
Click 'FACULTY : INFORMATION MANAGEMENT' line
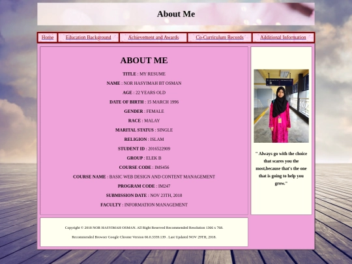coord(144,205)
